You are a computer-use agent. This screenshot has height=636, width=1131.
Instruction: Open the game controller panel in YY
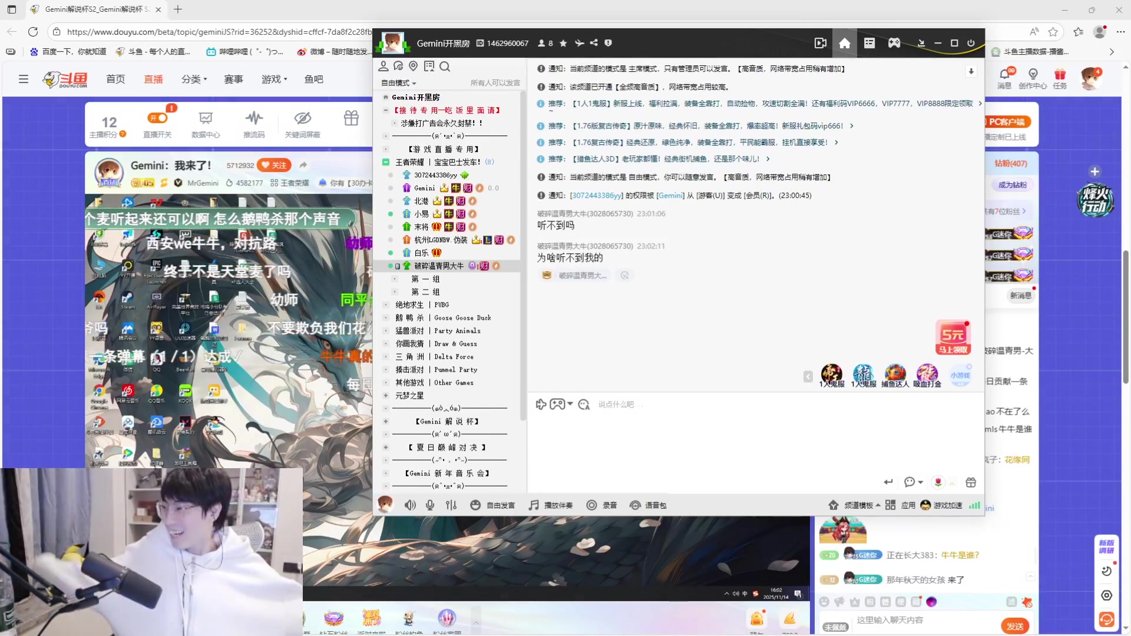(x=894, y=43)
